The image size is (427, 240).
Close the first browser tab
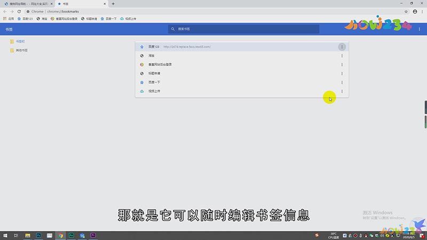click(51, 4)
